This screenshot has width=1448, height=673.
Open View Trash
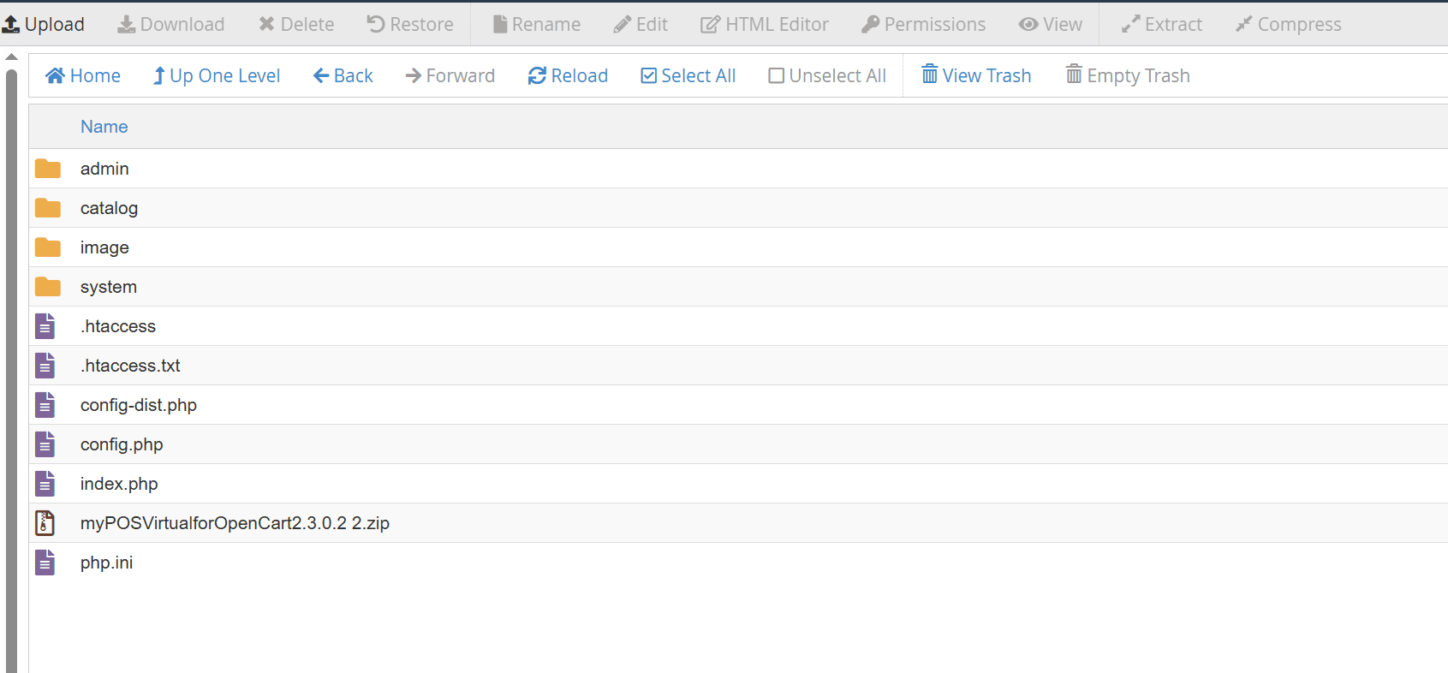pos(976,76)
